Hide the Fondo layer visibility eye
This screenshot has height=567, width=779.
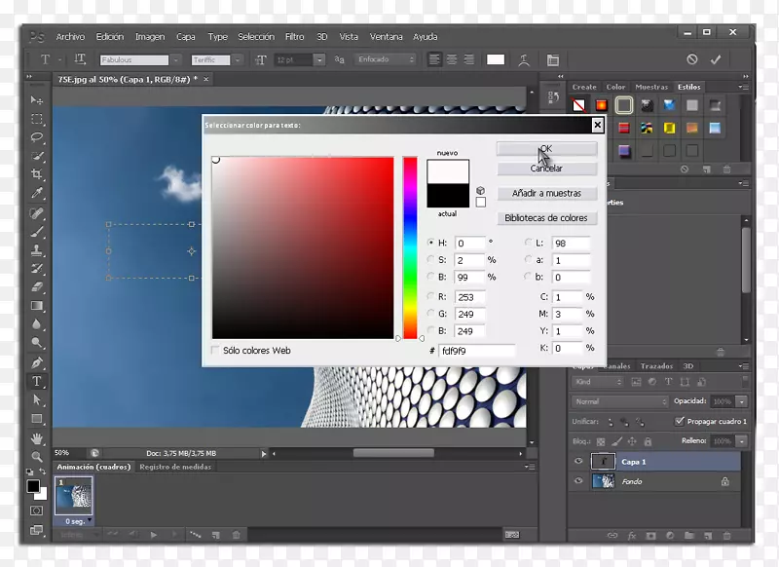(x=578, y=481)
